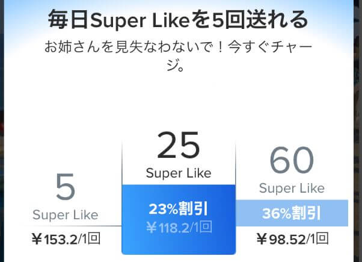
Task: Tap the Super Like label under 60
Action: pyautogui.click(x=292, y=189)
